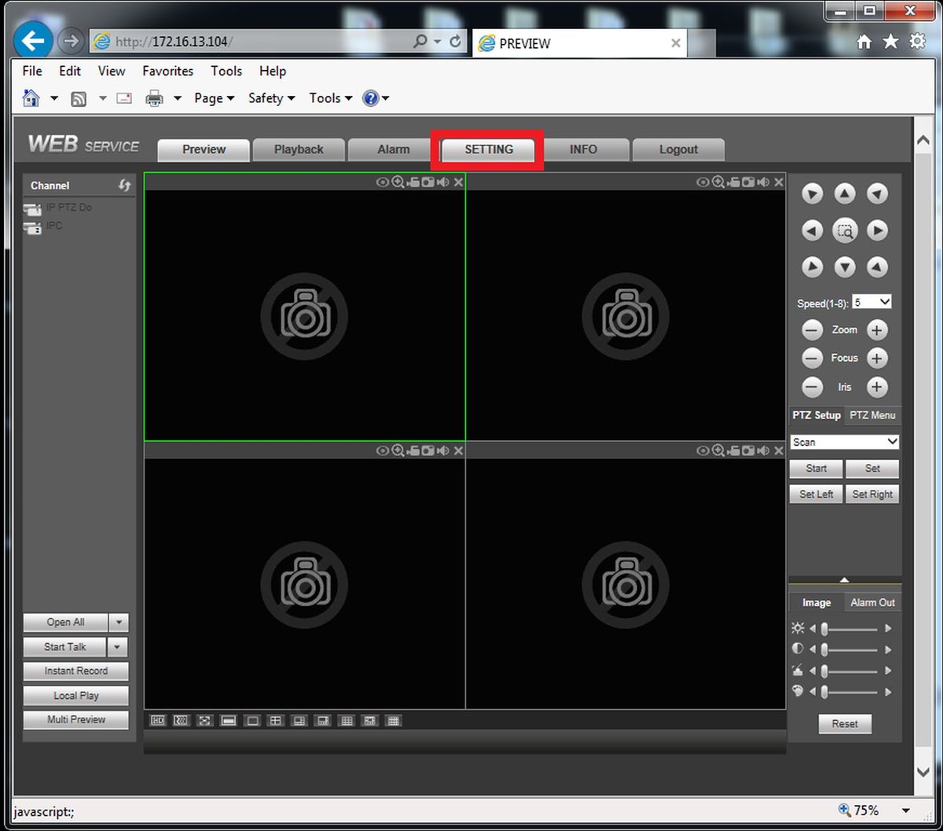Toggle audio speaker in bottom-right pane
Screen dimensions: 943x831
(763, 450)
